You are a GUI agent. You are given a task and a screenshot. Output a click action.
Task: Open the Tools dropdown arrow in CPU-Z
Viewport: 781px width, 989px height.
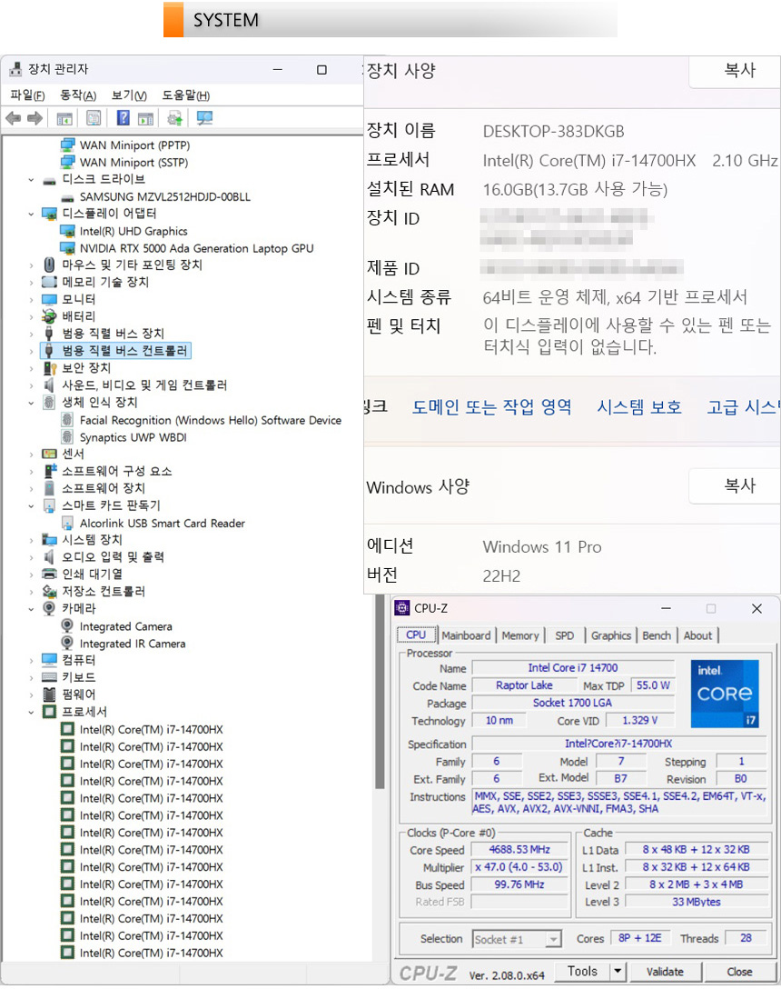[x=618, y=972]
